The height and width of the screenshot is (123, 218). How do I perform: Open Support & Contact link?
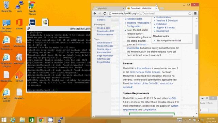[x=166, y=28]
